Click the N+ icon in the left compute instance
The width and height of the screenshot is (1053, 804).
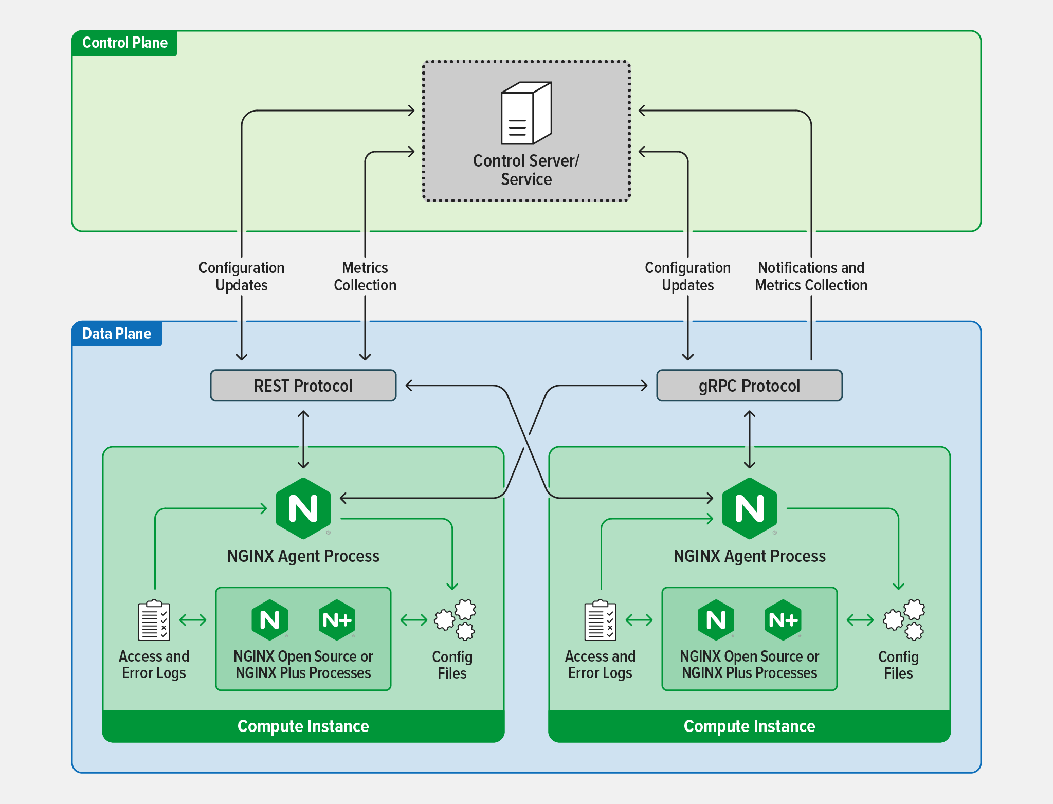[x=337, y=620]
